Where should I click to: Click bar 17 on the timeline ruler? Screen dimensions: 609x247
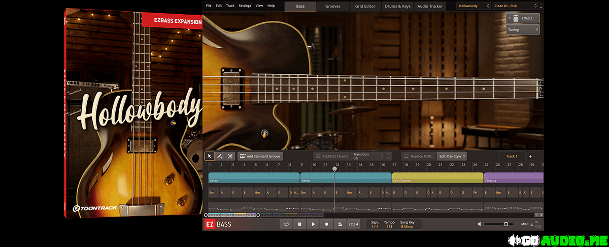click(x=394, y=165)
